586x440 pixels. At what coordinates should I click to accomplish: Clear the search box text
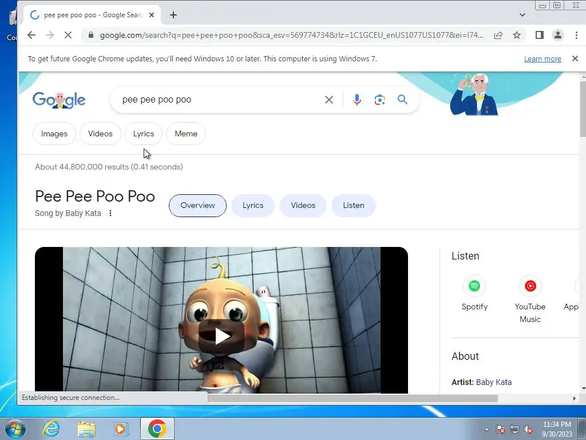(329, 100)
